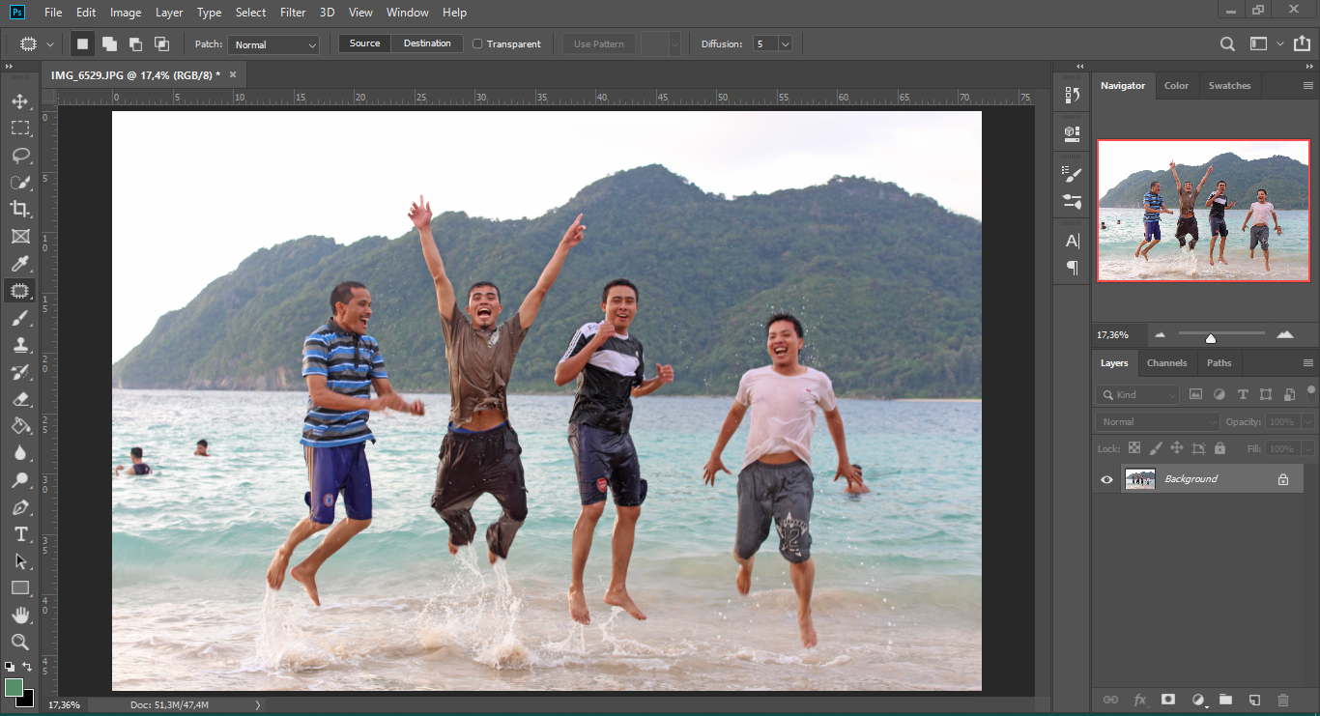Click the Create new layer icon

(x=1254, y=700)
